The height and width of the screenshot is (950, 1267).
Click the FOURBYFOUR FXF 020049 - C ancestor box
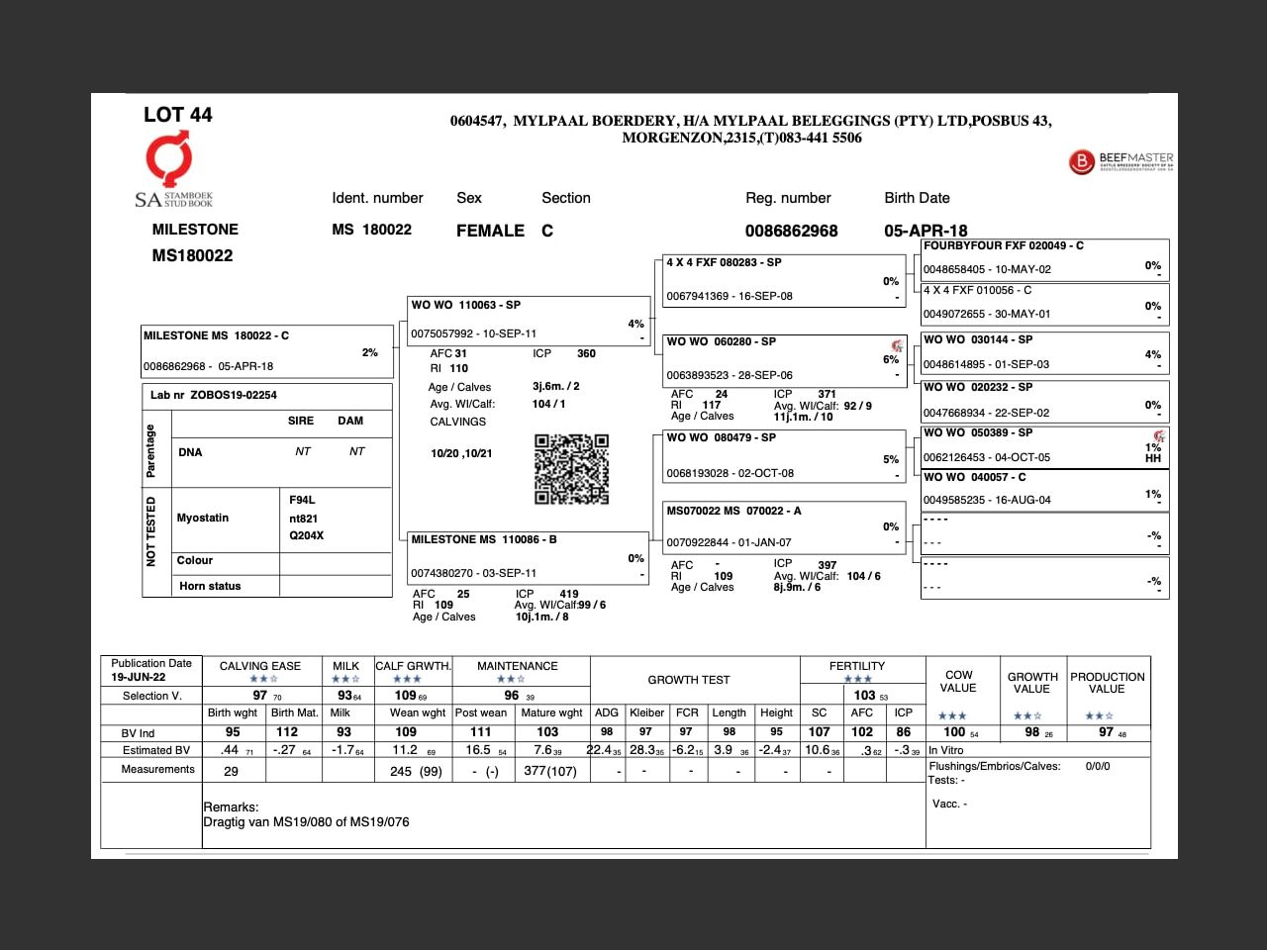pyautogui.click(x=1044, y=257)
